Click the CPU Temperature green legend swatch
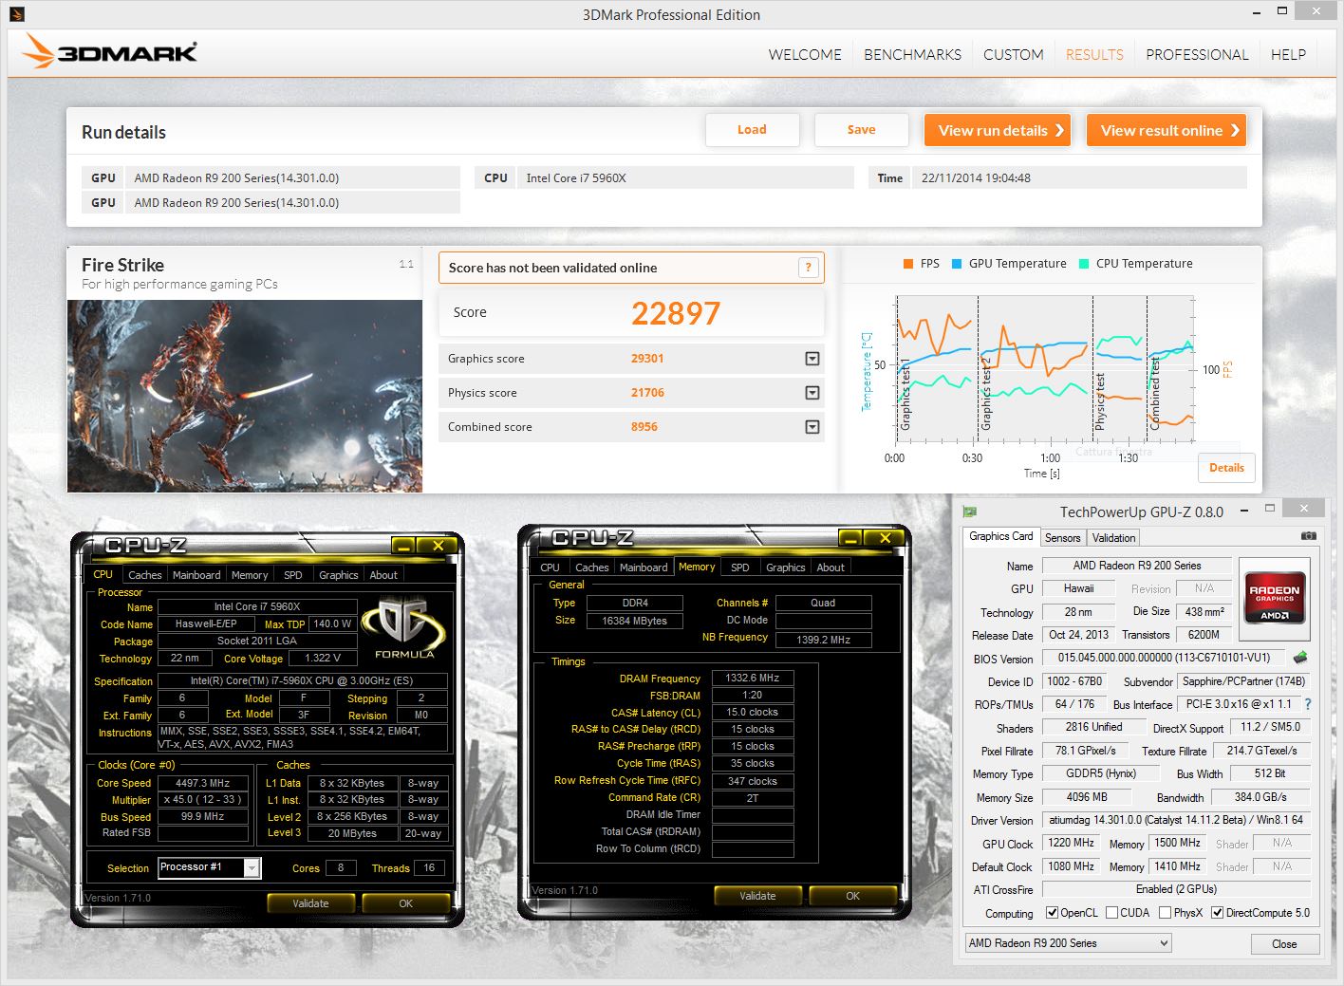Viewport: 1344px width, 986px height. 1084,264
